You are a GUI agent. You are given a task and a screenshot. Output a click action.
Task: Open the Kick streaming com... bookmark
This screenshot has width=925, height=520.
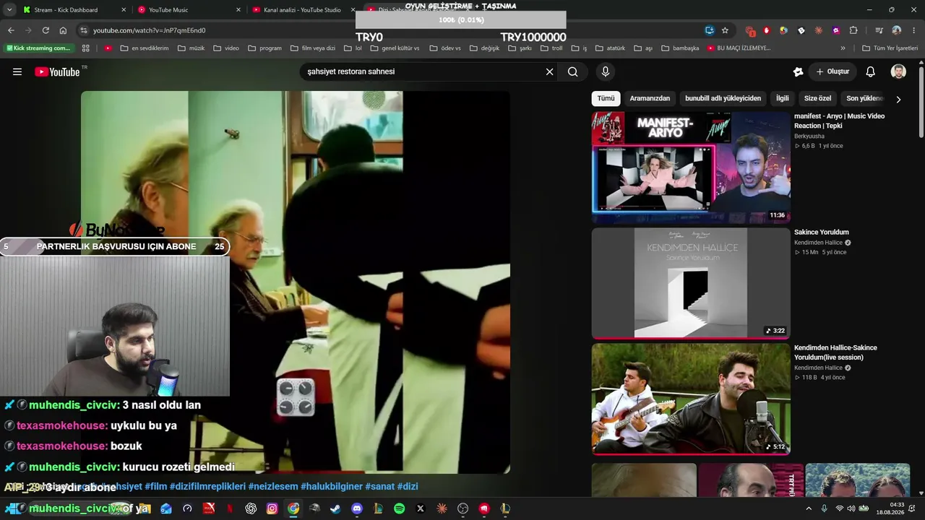click(38, 48)
